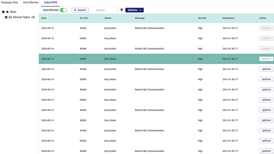
Task: Click Botnet C&C message in 2024-08-15 row
Action: click(150, 28)
